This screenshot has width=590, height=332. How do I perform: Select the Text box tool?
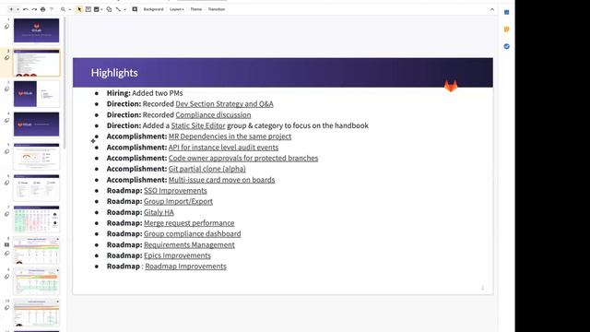point(88,9)
